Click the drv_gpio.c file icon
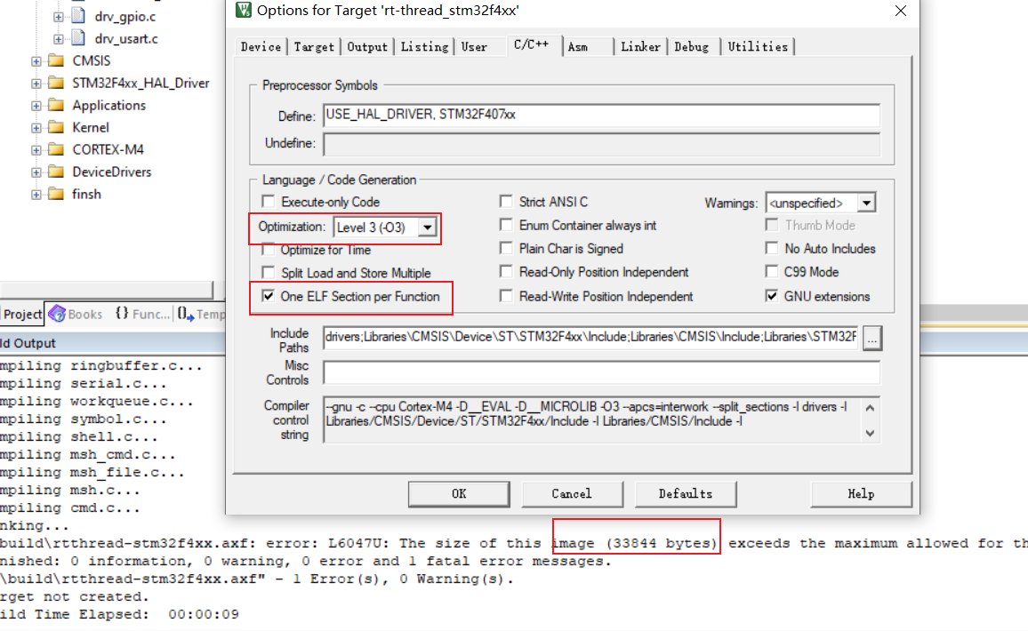Image resolution: width=1028 pixels, height=631 pixels. (x=78, y=16)
